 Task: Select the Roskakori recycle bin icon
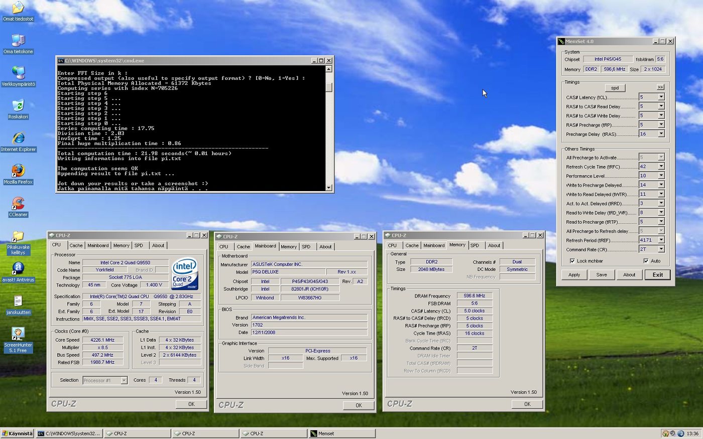(x=18, y=105)
